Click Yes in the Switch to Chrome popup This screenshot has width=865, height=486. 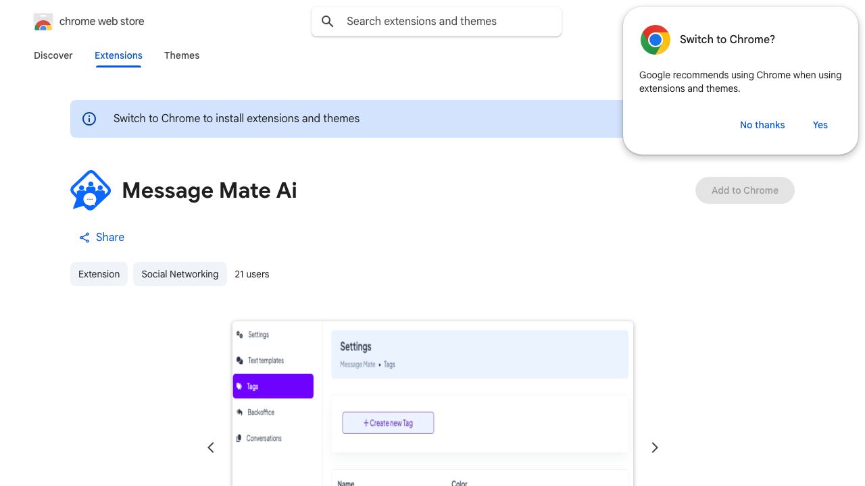[x=820, y=125]
